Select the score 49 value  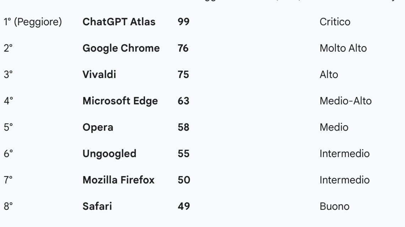(x=183, y=206)
